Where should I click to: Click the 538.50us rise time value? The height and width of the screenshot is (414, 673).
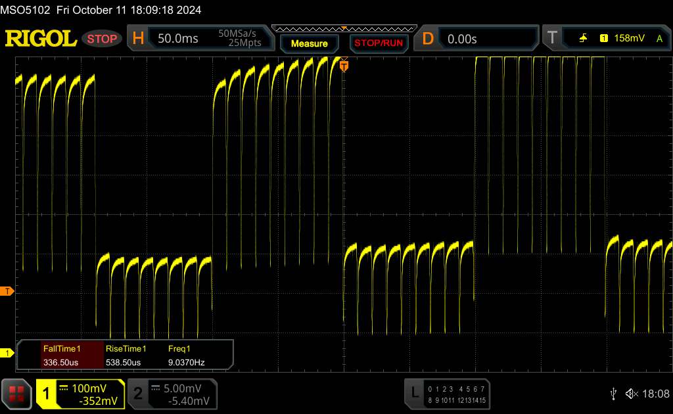point(123,362)
